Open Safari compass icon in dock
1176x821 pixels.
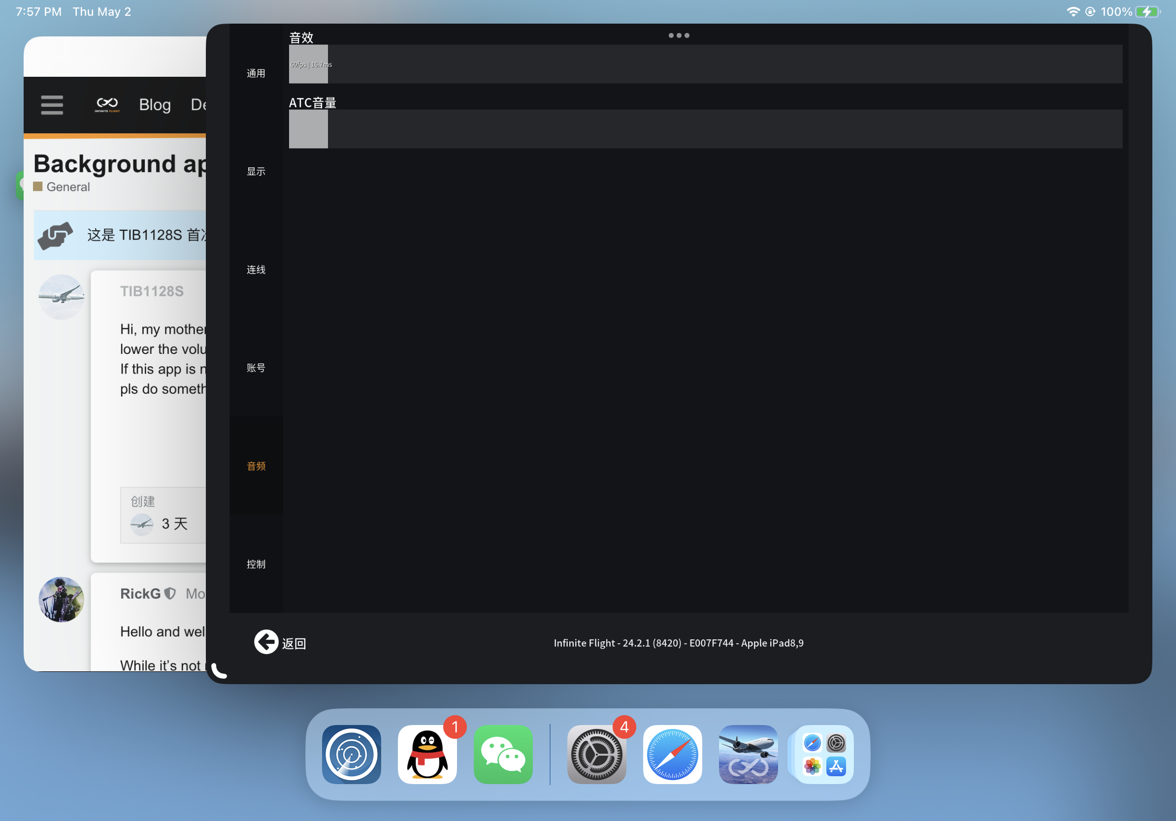[x=672, y=754]
